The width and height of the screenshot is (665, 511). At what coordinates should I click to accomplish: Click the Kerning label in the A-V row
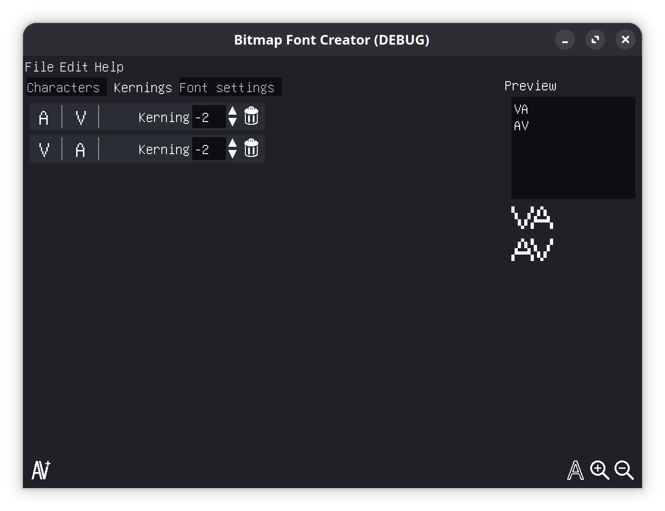[164, 117]
